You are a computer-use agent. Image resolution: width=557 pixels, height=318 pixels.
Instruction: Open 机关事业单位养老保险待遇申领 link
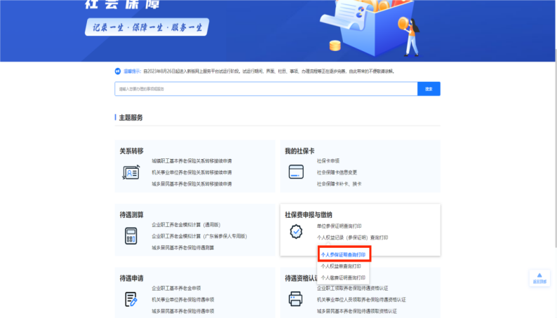point(183,300)
